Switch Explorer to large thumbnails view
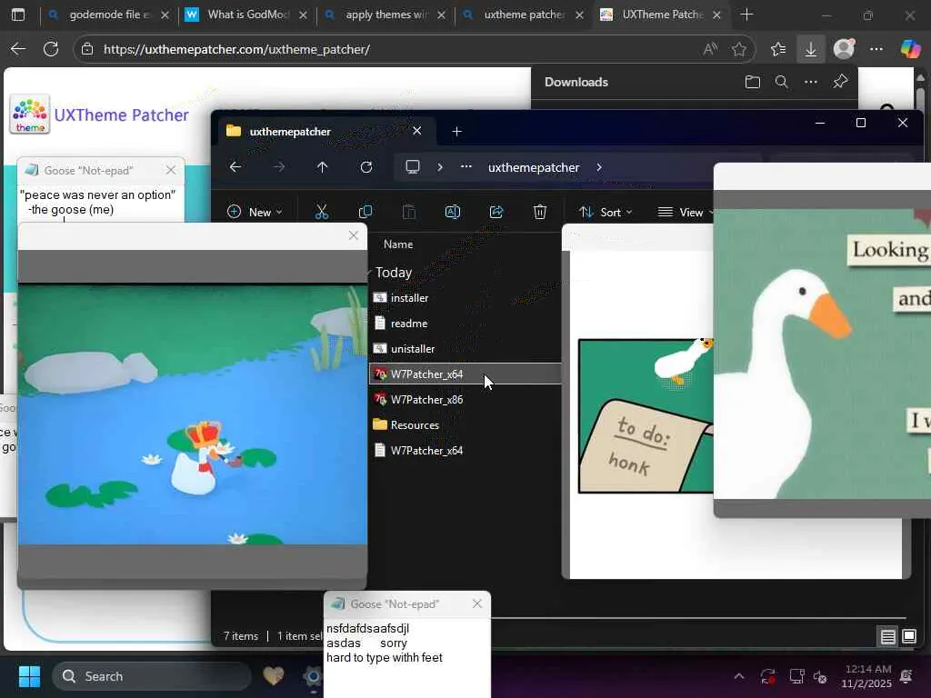 click(x=909, y=637)
